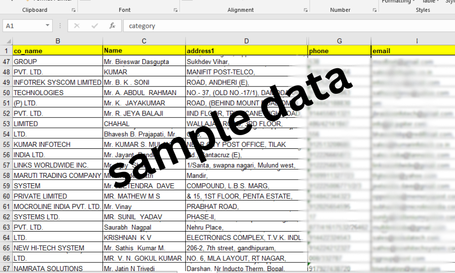Open the Font settings dialog launcher

pyautogui.click(x=176, y=10)
